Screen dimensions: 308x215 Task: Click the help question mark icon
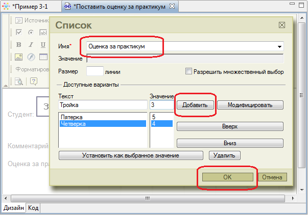coord(34,80)
